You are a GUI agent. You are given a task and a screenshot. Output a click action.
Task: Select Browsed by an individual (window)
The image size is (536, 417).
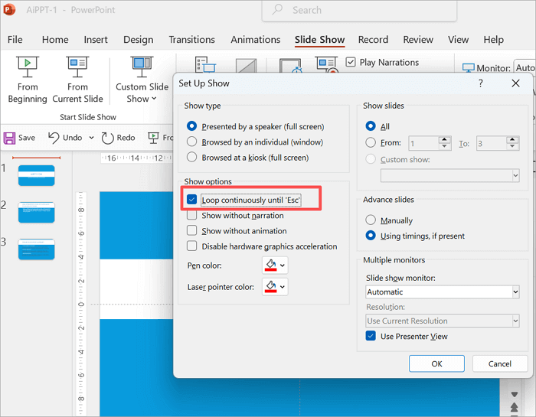(191, 142)
